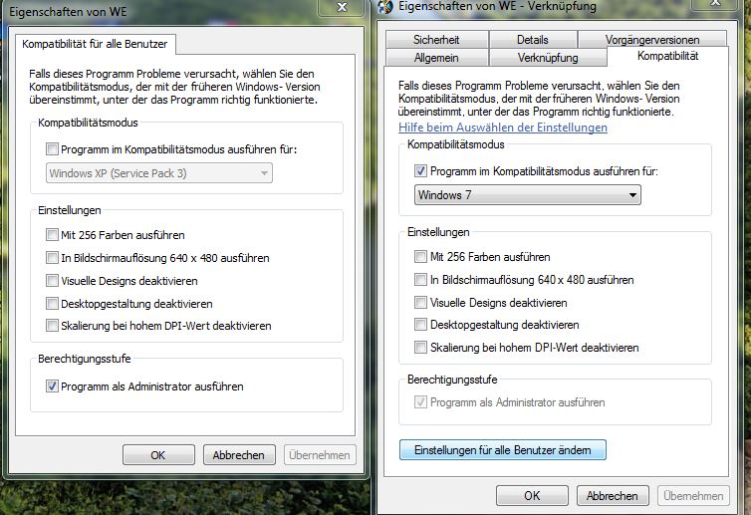Click 'Berechtigungsstufe' group label in right window
The height and width of the screenshot is (515, 751).
452,380
